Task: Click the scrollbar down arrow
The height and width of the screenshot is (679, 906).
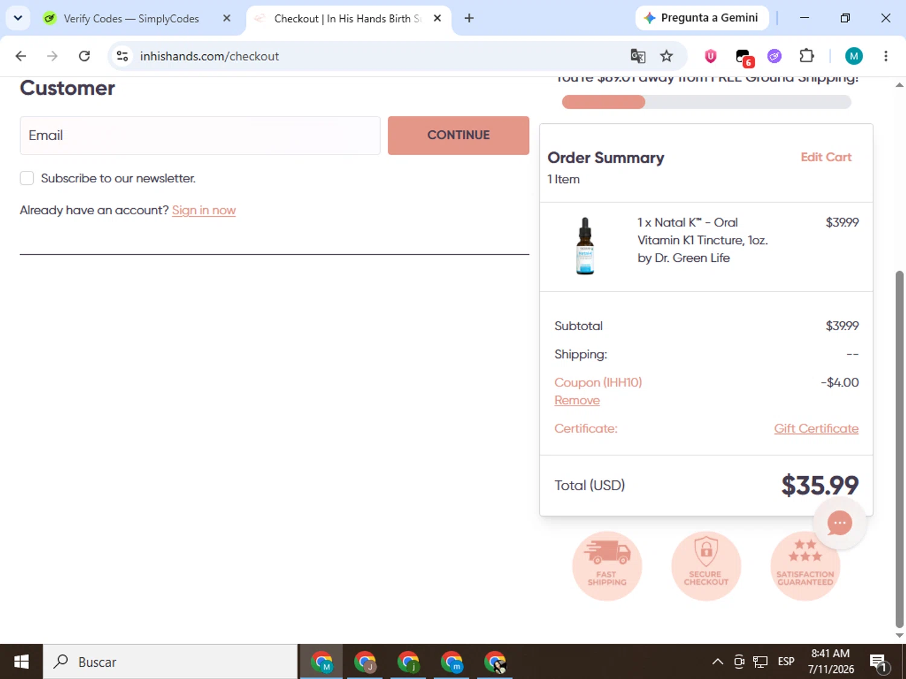Action: (x=899, y=635)
